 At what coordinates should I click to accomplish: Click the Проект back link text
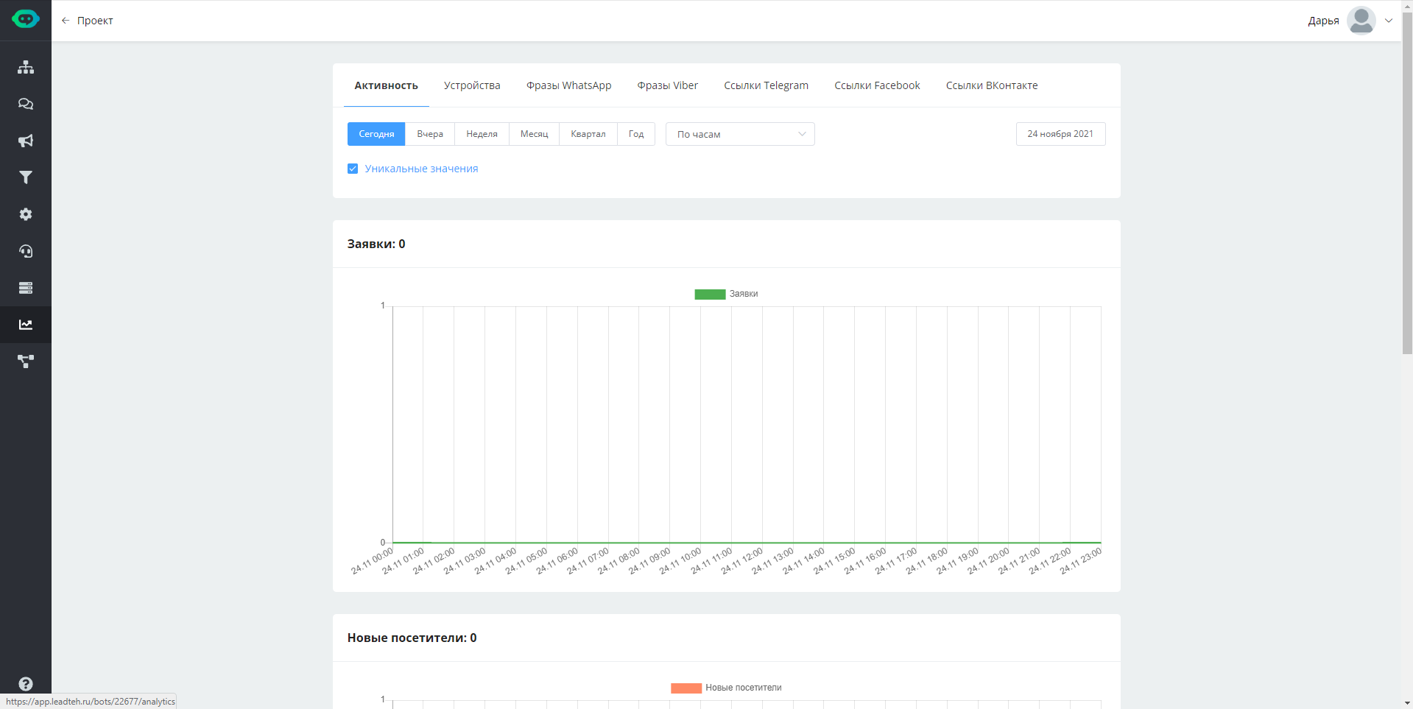pos(95,21)
